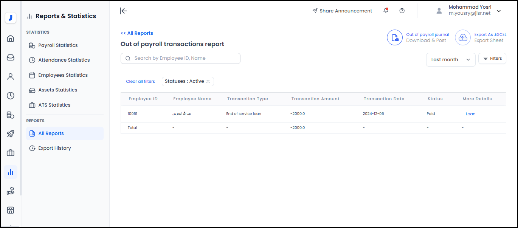518x228 pixels.
Task: Click the Clear all filters link
Action: 140,82
